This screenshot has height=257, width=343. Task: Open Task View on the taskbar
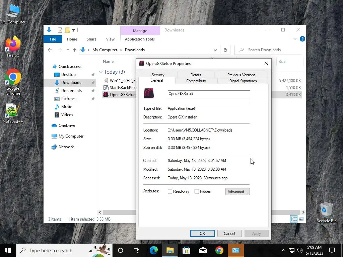[x=137, y=250]
